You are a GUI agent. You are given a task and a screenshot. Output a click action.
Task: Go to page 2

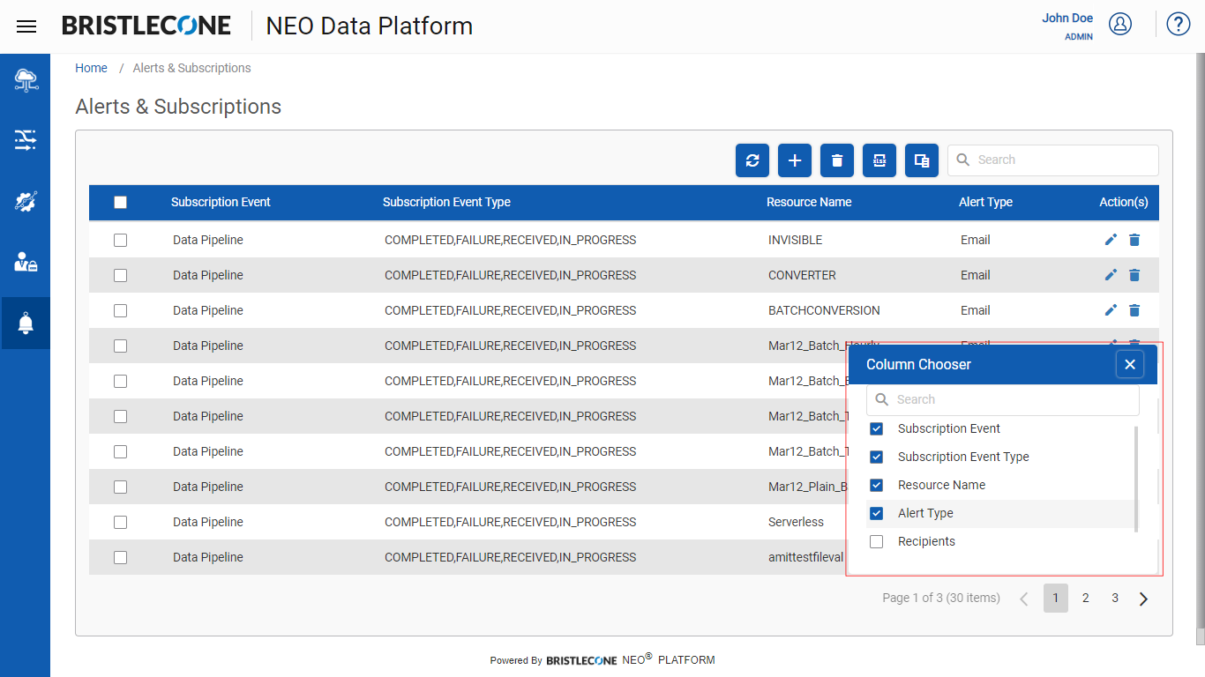pyautogui.click(x=1086, y=598)
